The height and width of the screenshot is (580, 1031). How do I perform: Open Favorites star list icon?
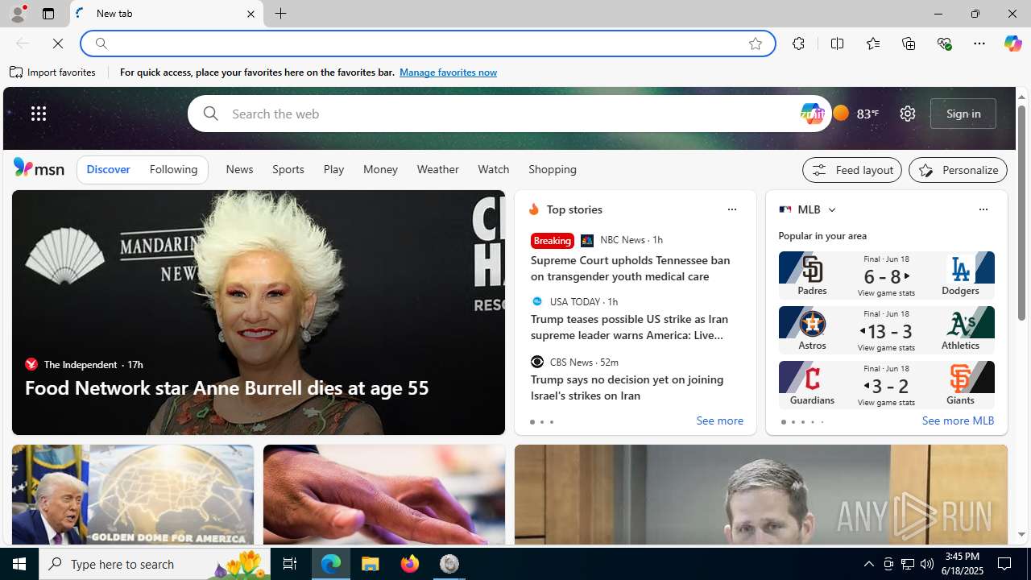873,43
